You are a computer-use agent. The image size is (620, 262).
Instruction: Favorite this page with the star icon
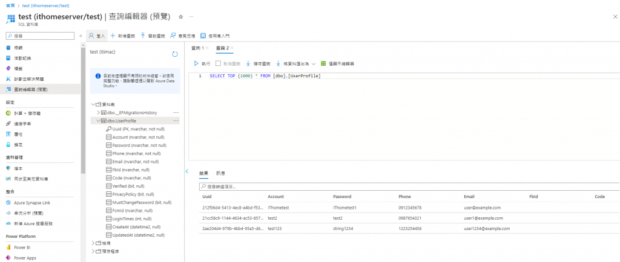click(x=180, y=17)
